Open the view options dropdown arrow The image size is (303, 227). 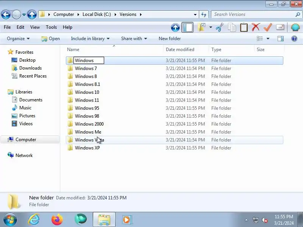pyautogui.click(x=268, y=39)
